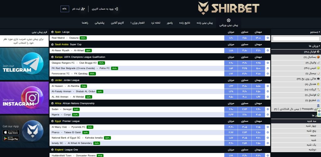The width and height of the screenshot is (321, 157).
Task: Click the Google Play download badge
Action: pos(11,139)
